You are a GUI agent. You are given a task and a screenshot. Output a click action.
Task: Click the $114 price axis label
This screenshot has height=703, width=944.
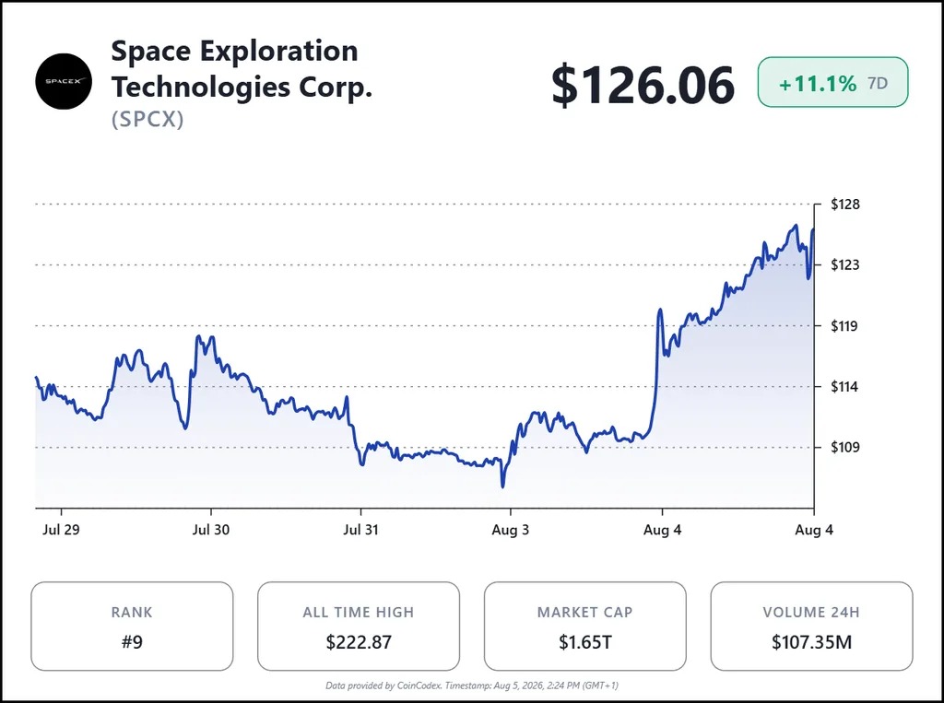click(845, 386)
